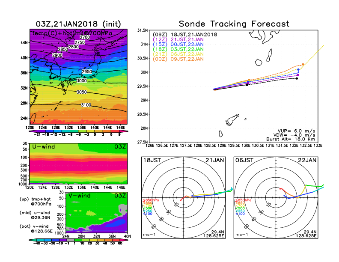Viewport: 339px width, 262px height.
Task: Click the 2900 height contour label
Action: (57, 55)
